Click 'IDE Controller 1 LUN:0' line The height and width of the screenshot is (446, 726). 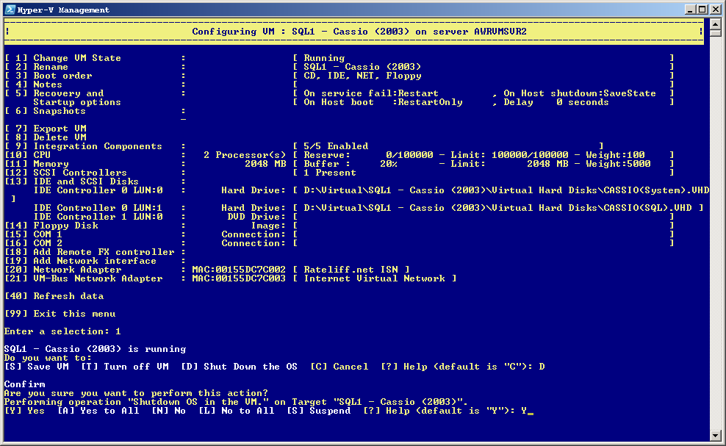click(x=98, y=216)
